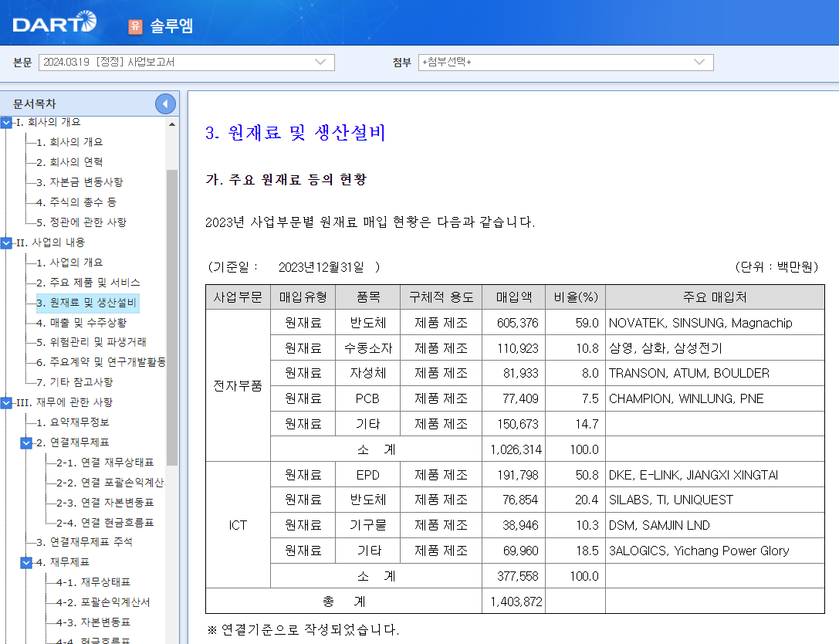Collapse the 'III. 재무에 관한 사항' section

pos(7,402)
